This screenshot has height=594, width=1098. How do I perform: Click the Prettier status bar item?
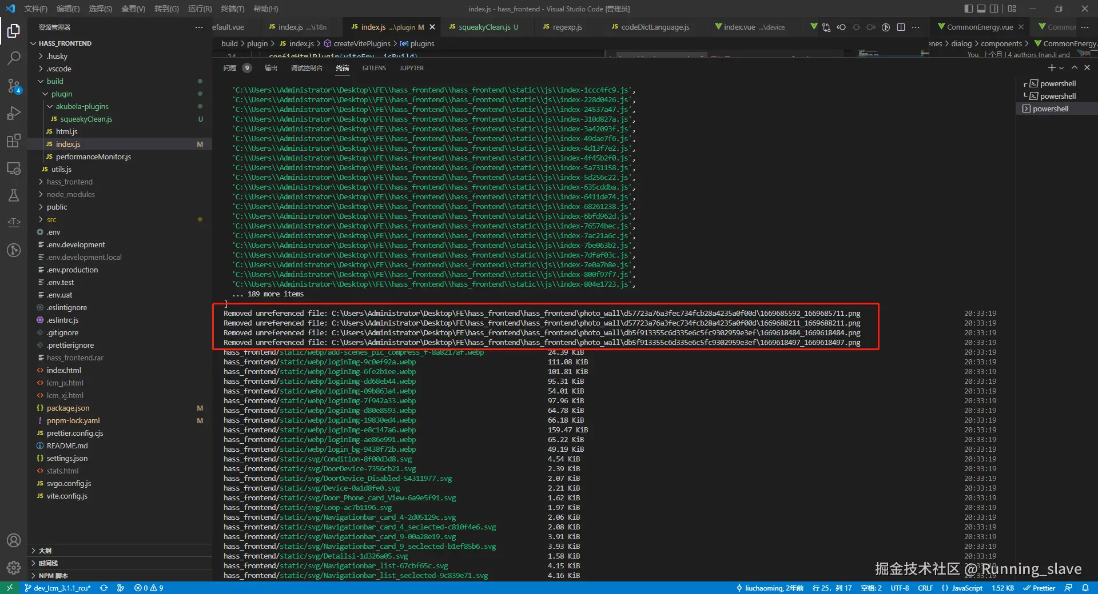(1039, 588)
